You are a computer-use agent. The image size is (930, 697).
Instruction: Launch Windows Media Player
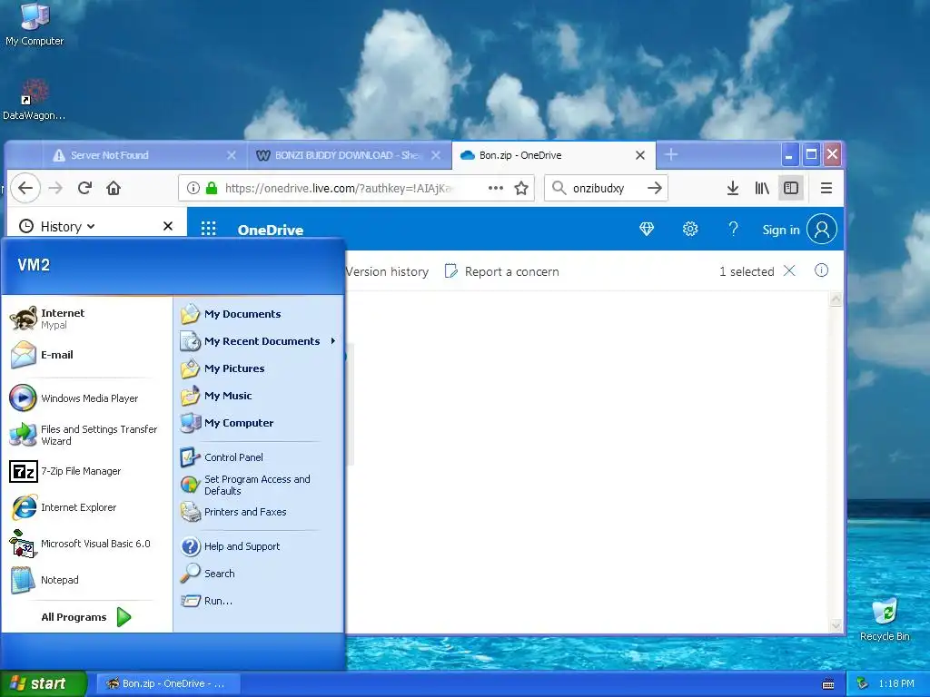pos(86,398)
